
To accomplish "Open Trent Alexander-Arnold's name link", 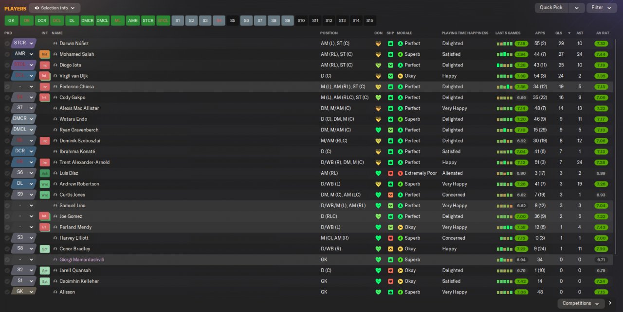I will click(85, 163).
